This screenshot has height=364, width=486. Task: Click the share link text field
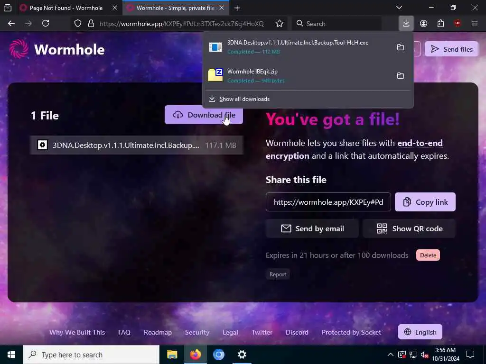click(x=328, y=202)
